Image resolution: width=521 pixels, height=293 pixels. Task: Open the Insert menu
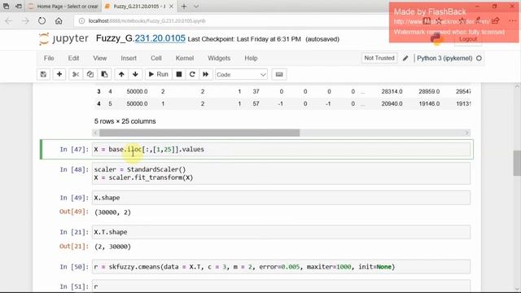click(129, 58)
